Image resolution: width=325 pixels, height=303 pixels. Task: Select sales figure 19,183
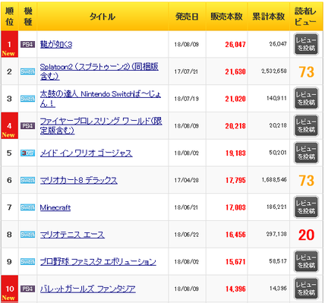235,153
